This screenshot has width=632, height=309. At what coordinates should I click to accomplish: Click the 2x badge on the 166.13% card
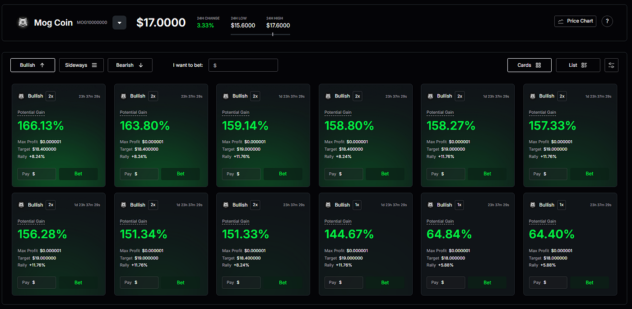(x=51, y=96)
